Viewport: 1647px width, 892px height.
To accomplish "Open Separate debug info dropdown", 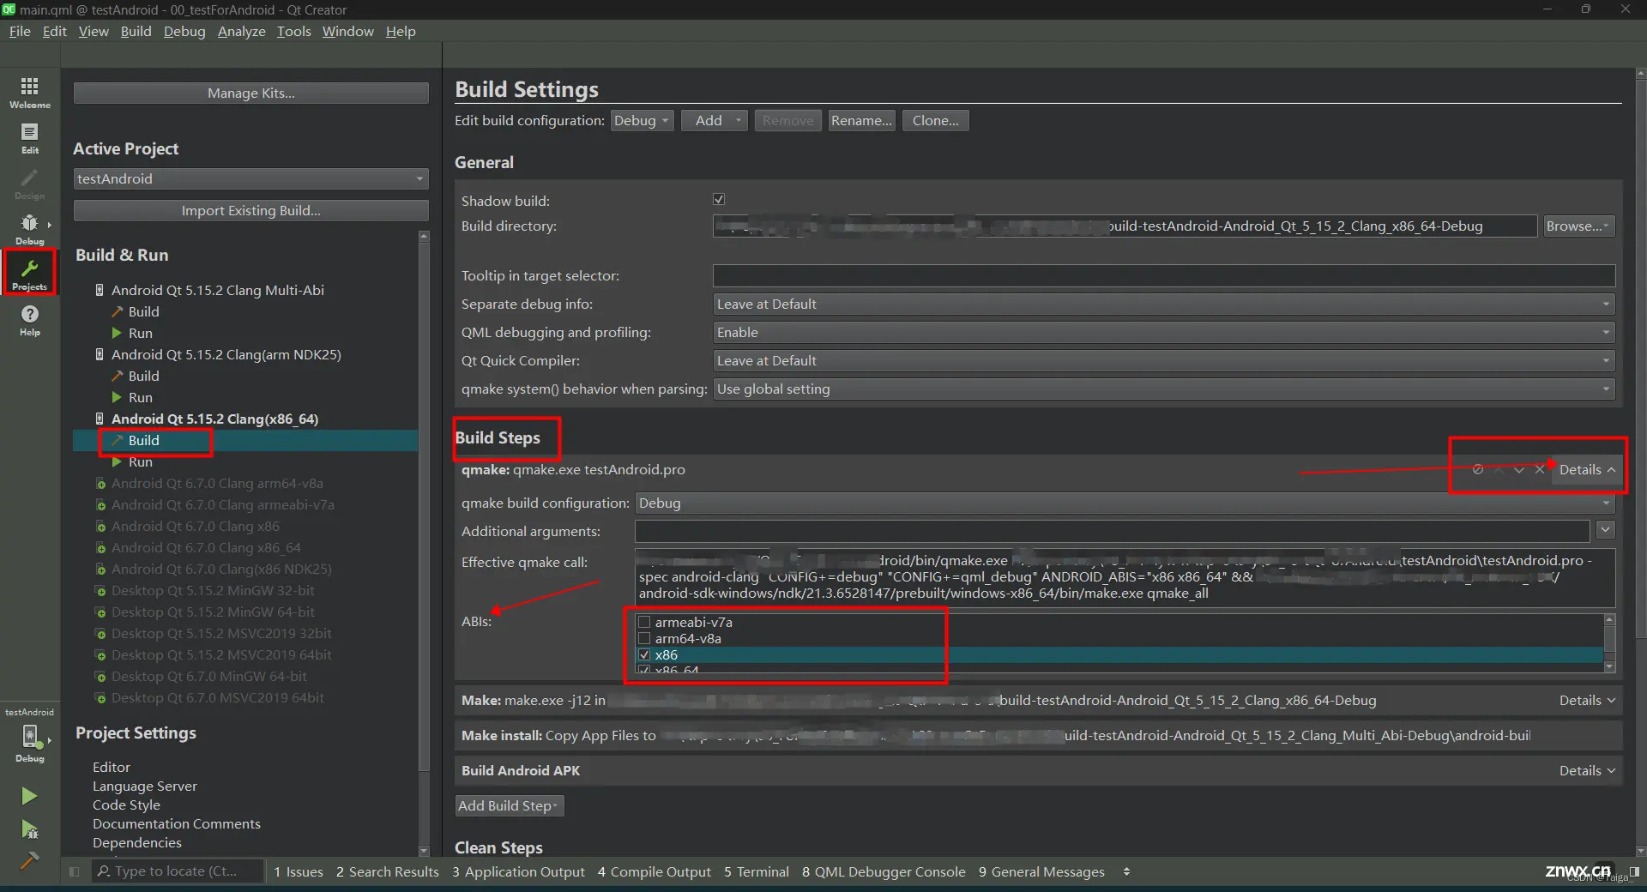I will coord(1164,304).
